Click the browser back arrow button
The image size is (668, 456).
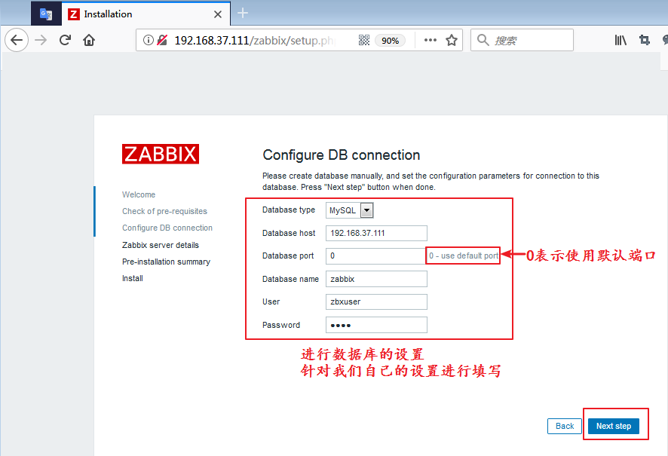click(x=17, y=41)
